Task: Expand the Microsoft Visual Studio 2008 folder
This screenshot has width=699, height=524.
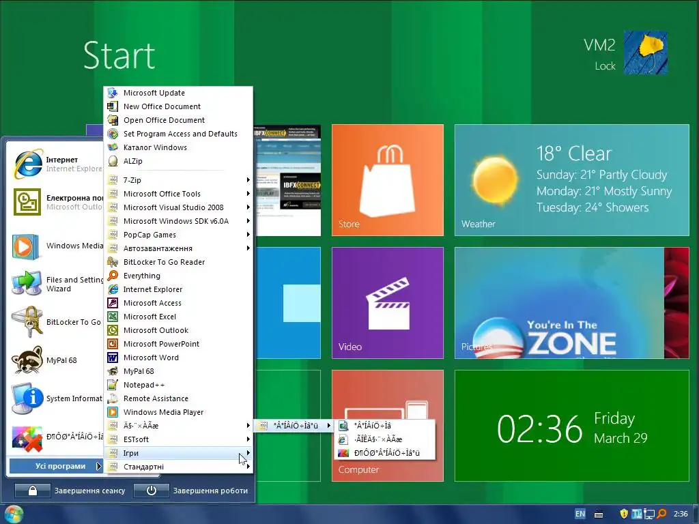Action: coord(178,207)
